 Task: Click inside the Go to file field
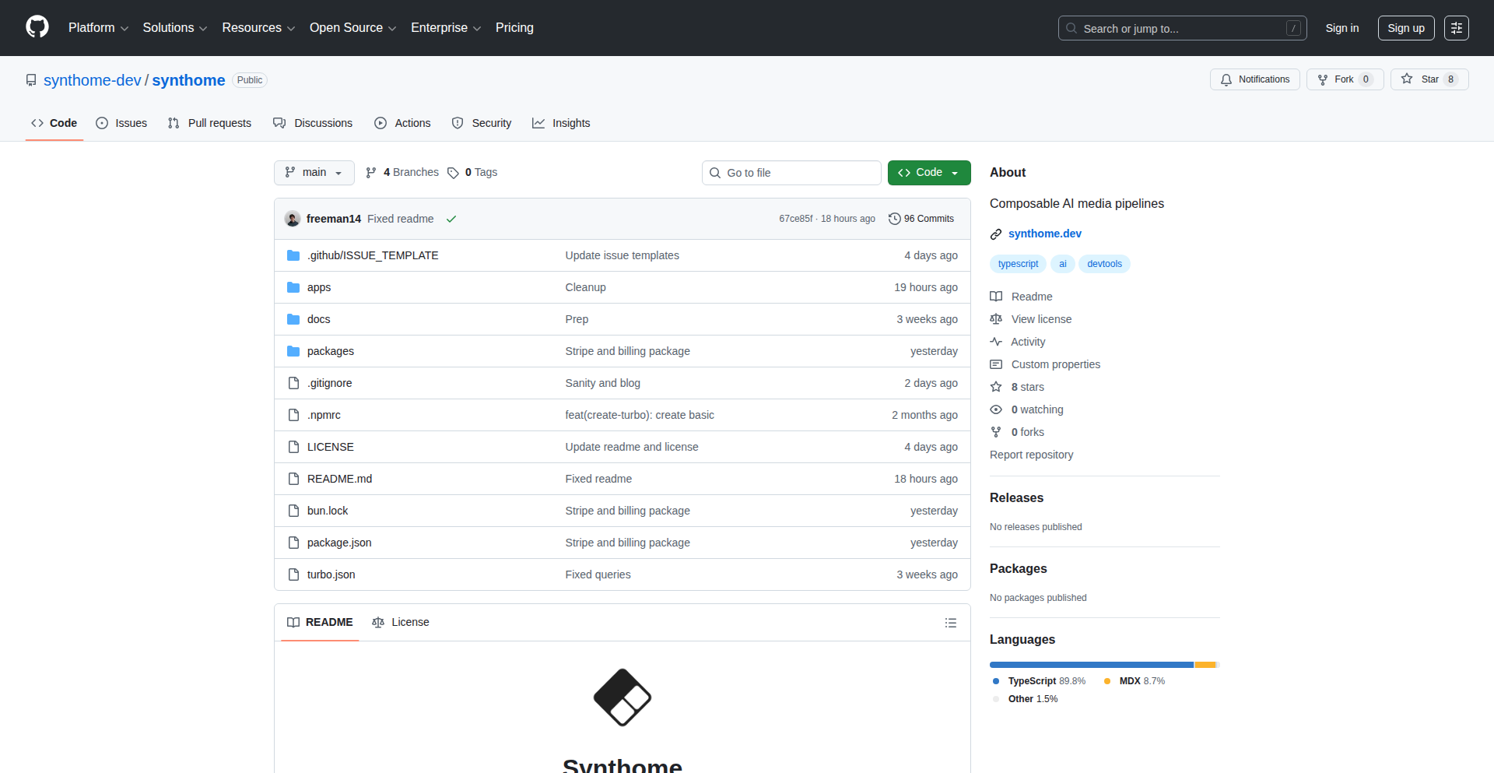point(791,172)
